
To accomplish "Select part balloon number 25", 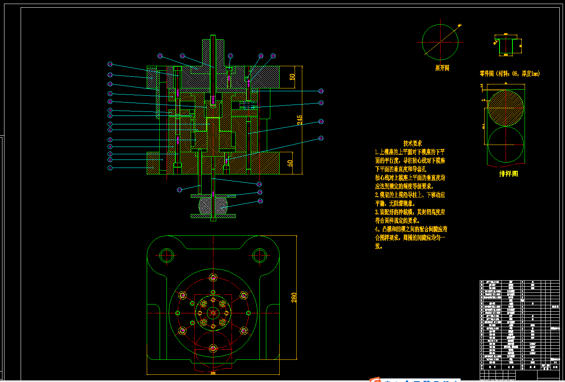I will [x=260, y=192].
